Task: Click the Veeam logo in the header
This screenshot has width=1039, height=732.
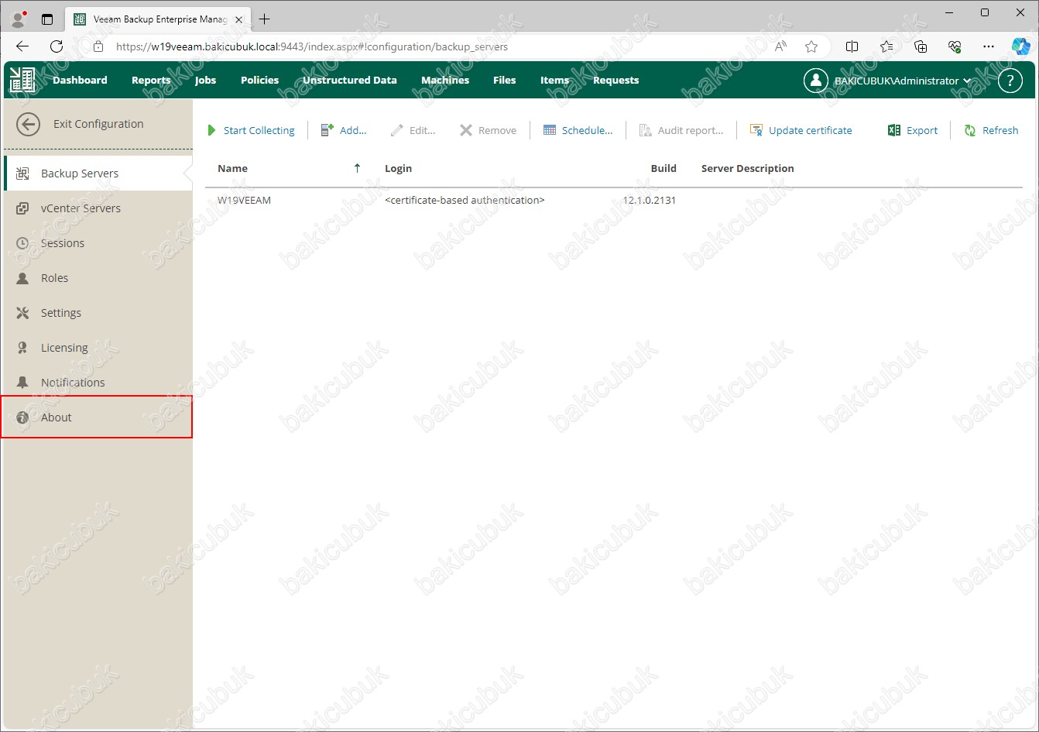Action: [22, 81]
